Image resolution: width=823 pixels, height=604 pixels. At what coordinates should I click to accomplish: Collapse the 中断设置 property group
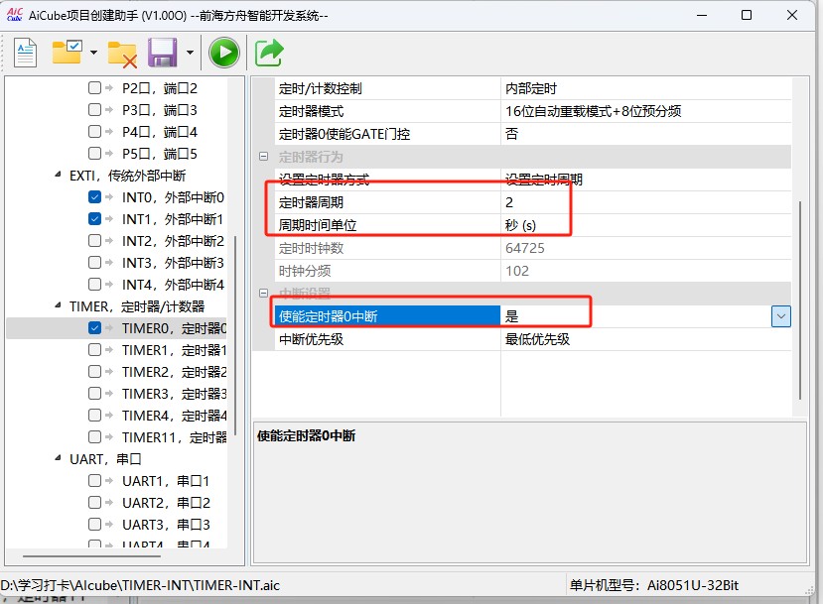click(x=263, y=294)
